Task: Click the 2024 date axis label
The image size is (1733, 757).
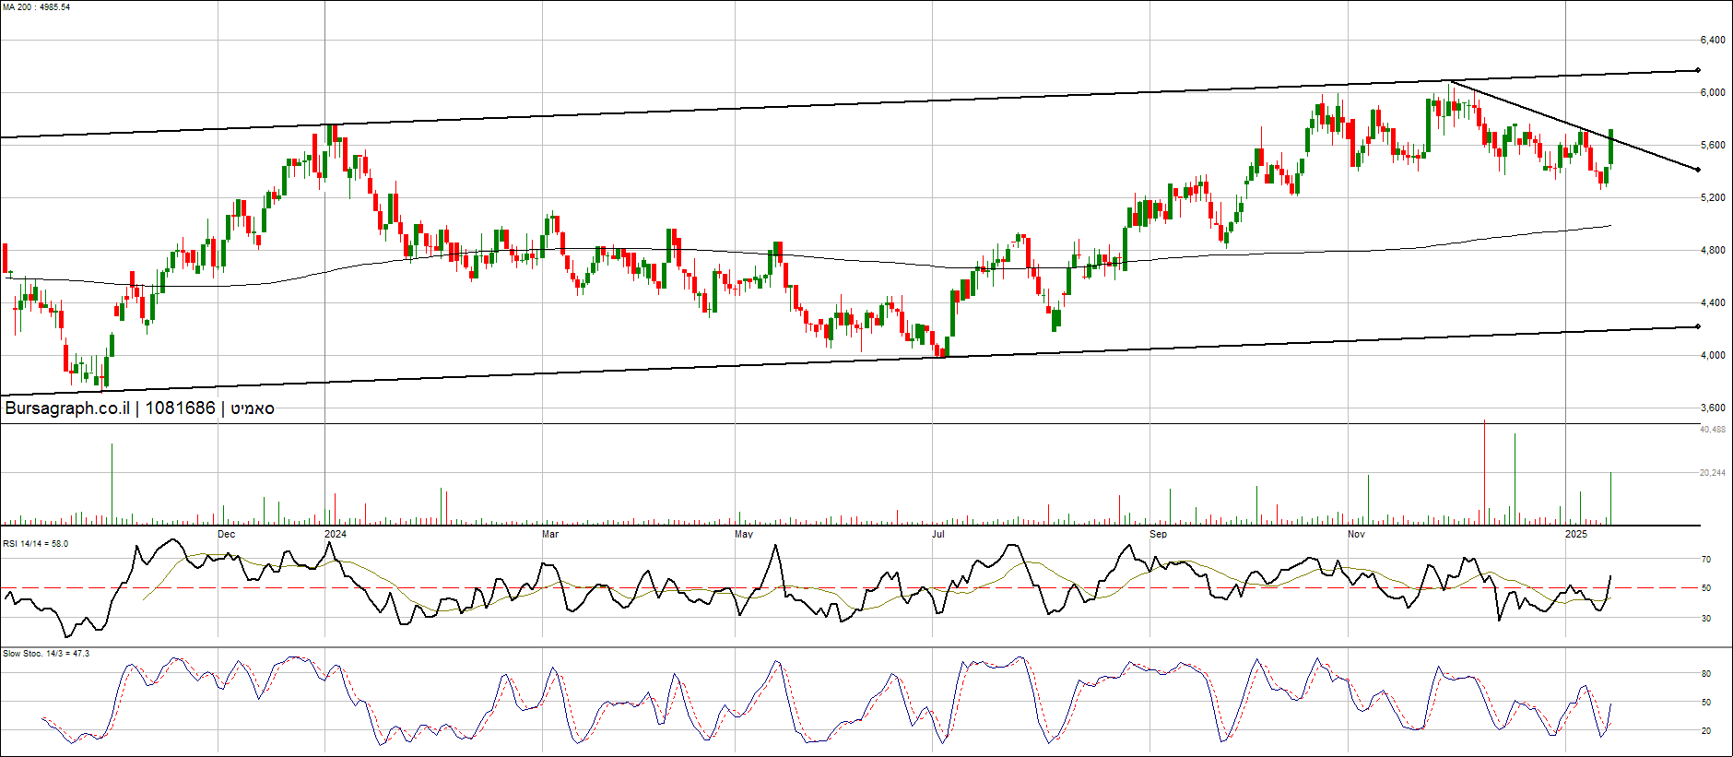Action: (x=336, y=534)
